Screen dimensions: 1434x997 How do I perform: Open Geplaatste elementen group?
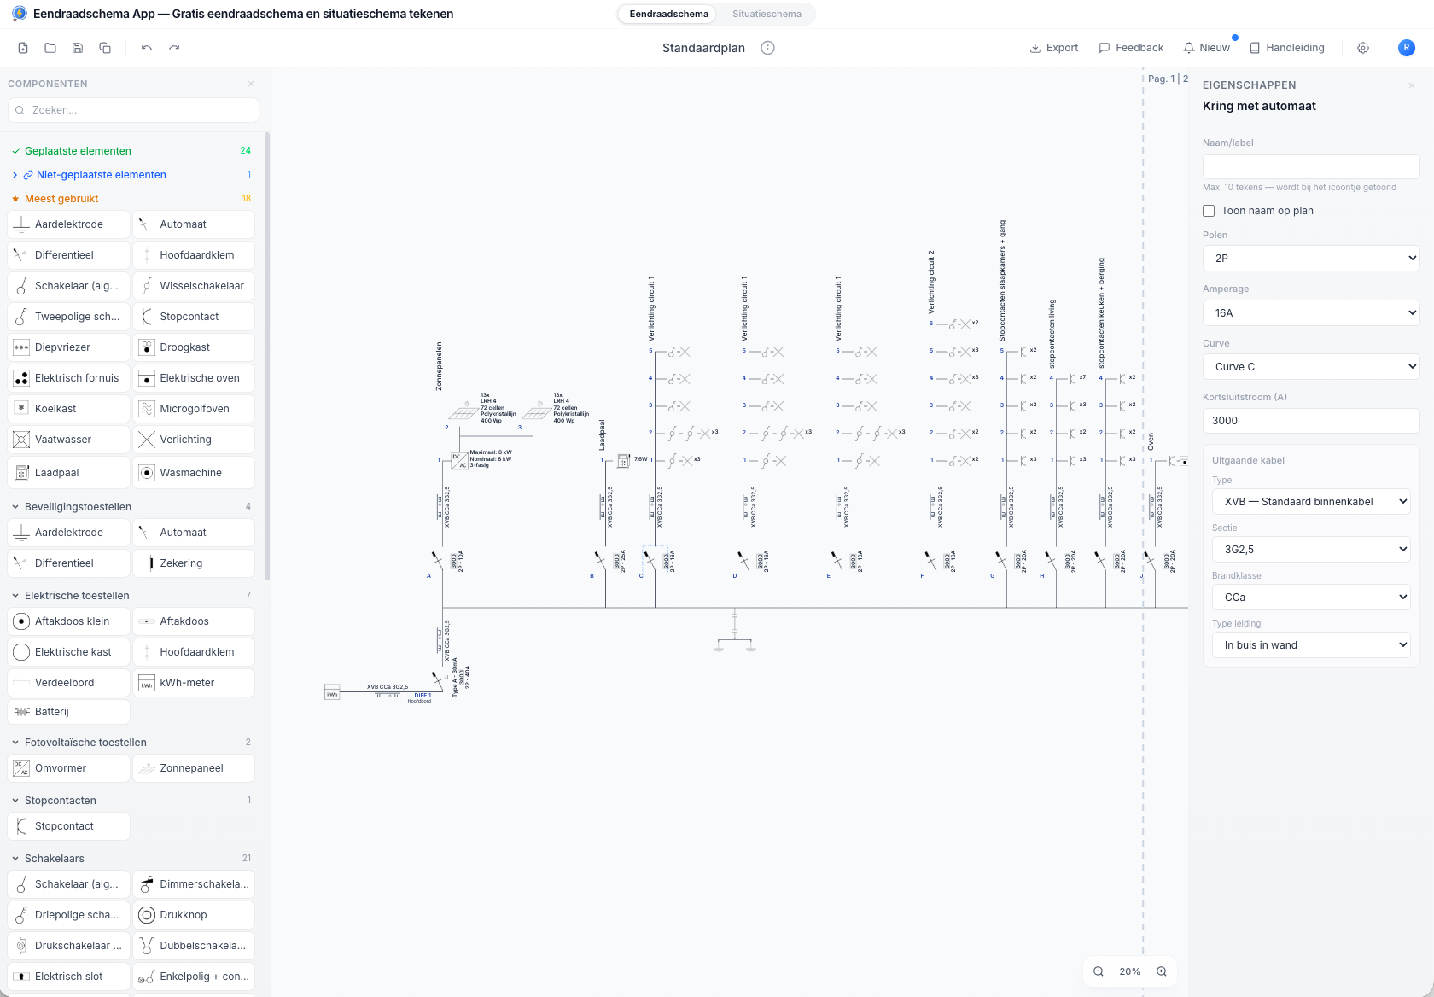click(x=131, y=151)
